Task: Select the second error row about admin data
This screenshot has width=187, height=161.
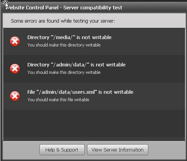Action: coord(94,69)
